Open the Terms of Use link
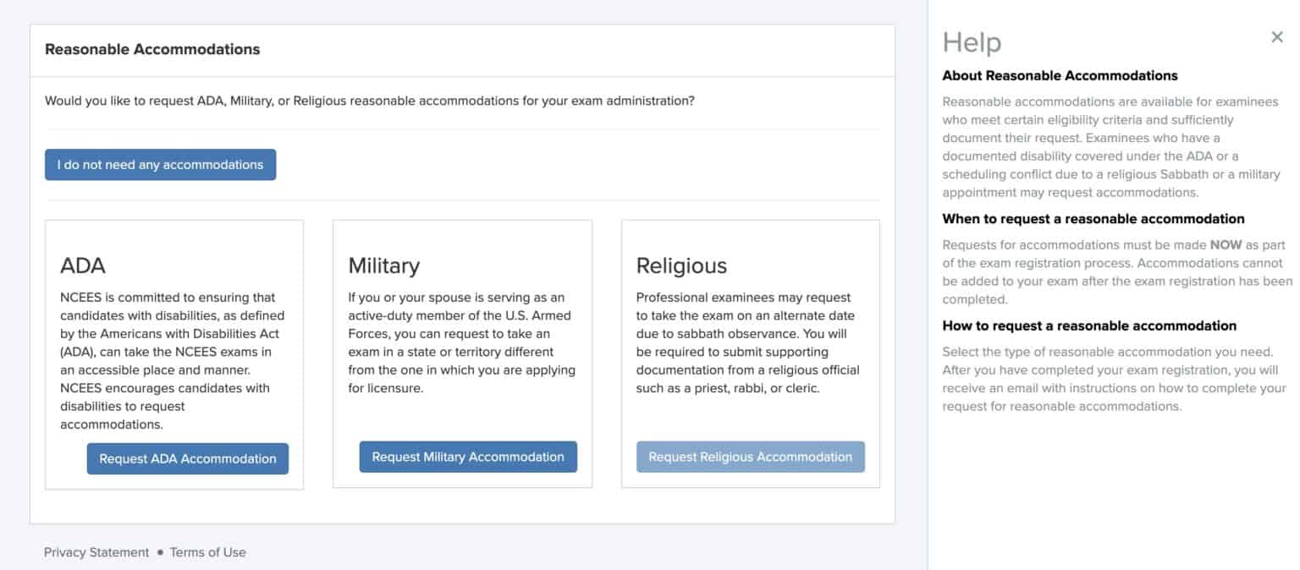This screenshot has height=570, width=1300. click(207, 552)
